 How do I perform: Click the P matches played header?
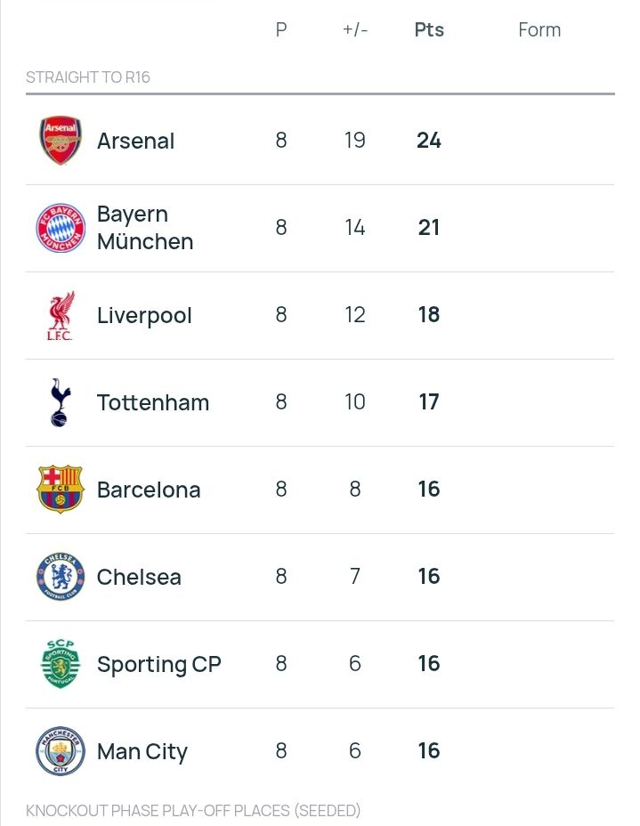point(281,29)
